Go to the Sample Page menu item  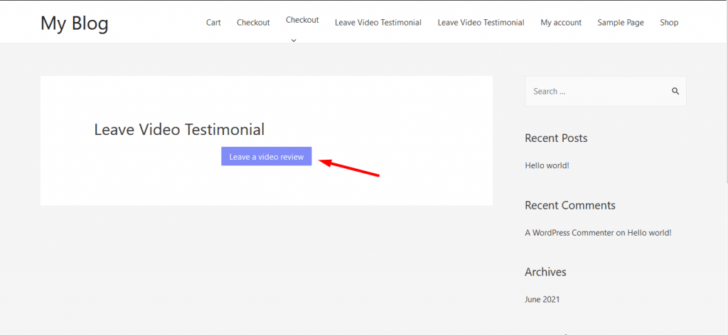[621, 22]
